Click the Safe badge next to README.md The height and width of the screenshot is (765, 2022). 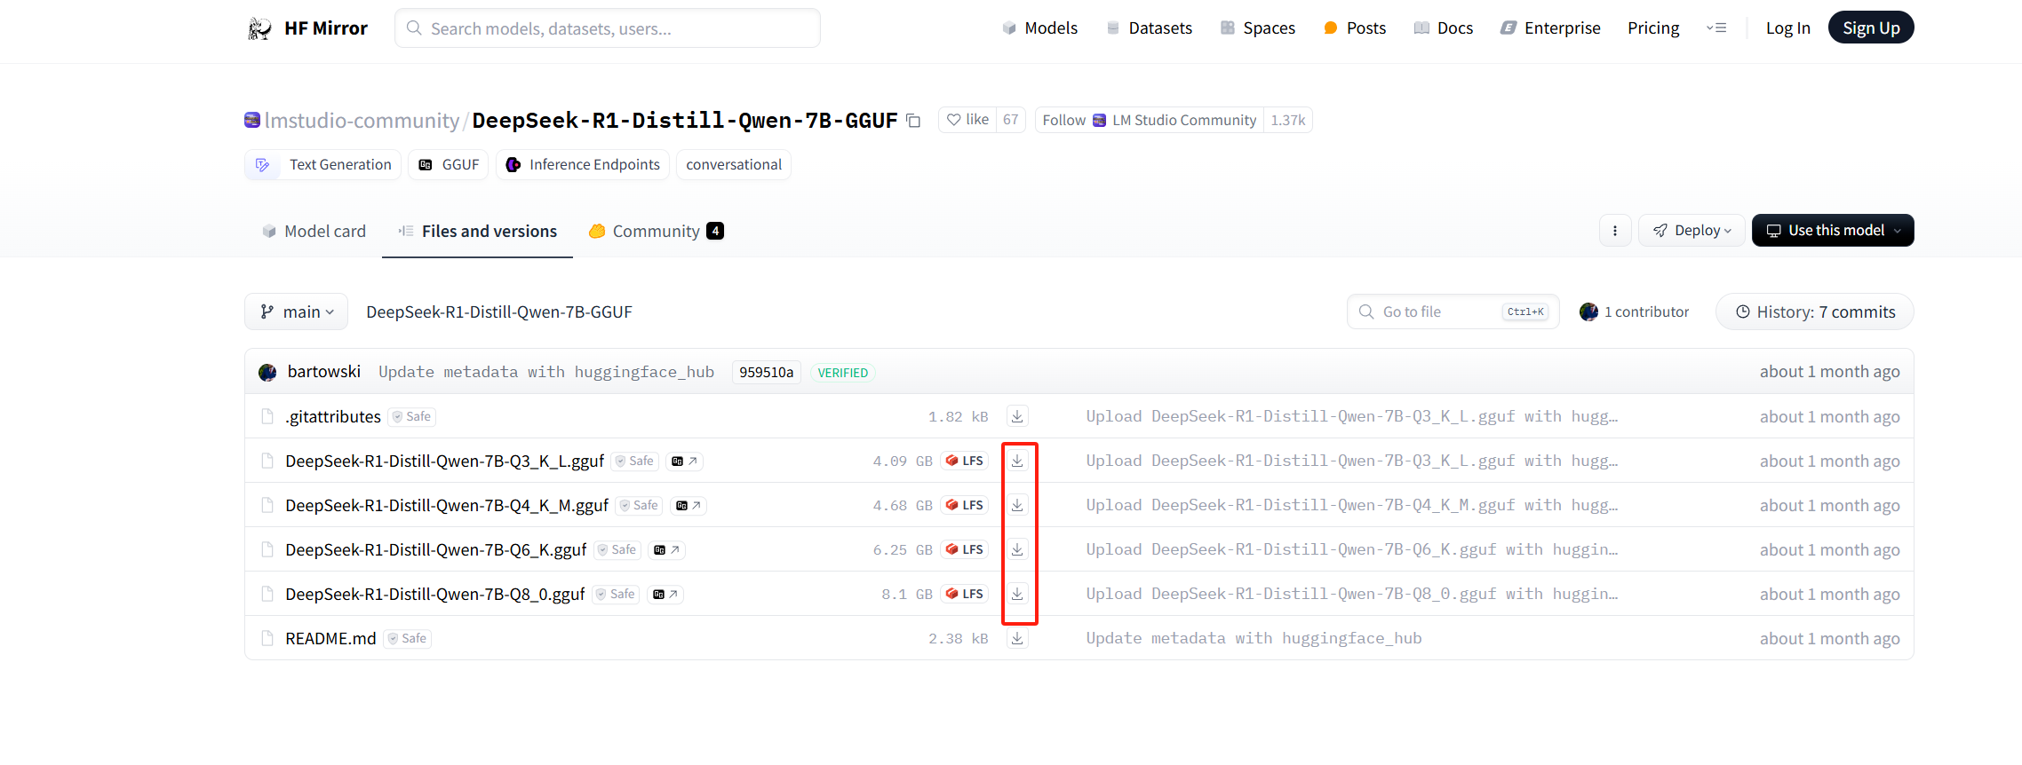(408, 639)
